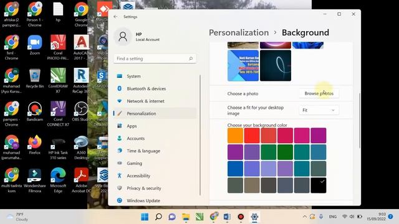Pick the black background color swatch
399x224 pixels.
click(319, 185)
